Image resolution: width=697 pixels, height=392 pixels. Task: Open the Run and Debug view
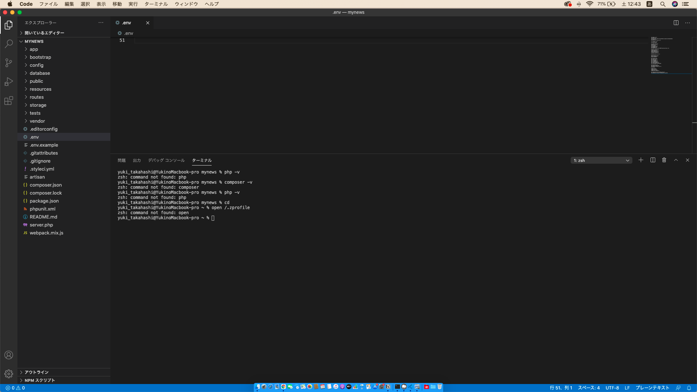pyautogui.click(x=9, y=82)
